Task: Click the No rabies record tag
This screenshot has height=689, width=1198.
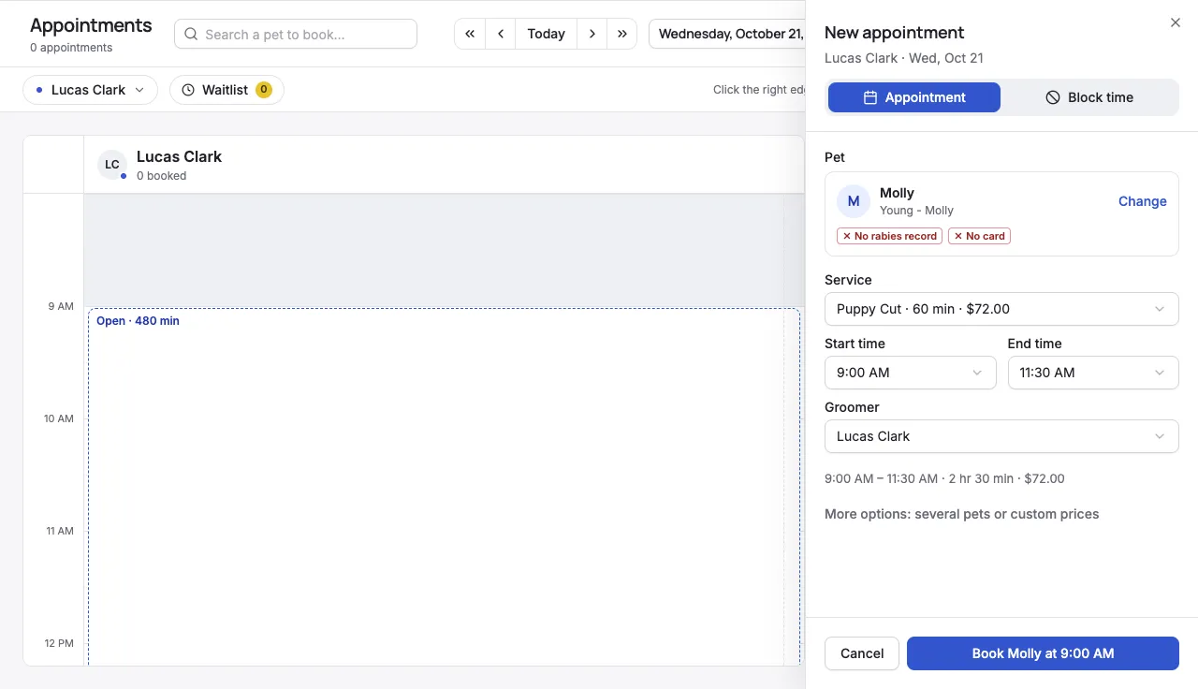Action: (890, 236)
